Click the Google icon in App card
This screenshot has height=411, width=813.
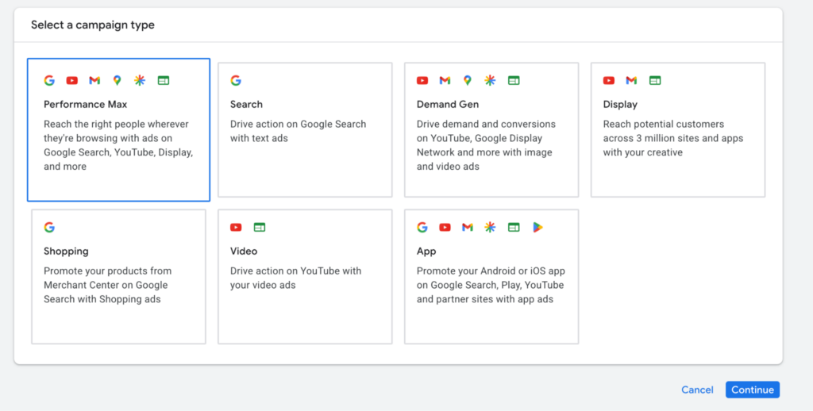pyautogui.click(x=422, y=227)
